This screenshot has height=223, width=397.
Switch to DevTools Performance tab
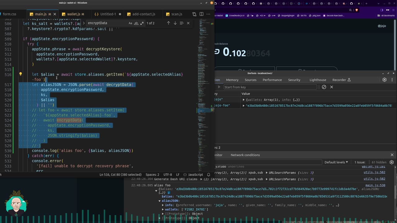tap(272, 80)
